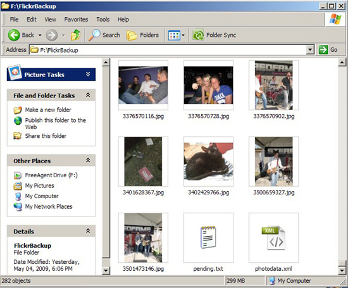Screen dimensions: 348x288
Task: Click the task pane scrollbar up arrow
Action: [106, 63]
